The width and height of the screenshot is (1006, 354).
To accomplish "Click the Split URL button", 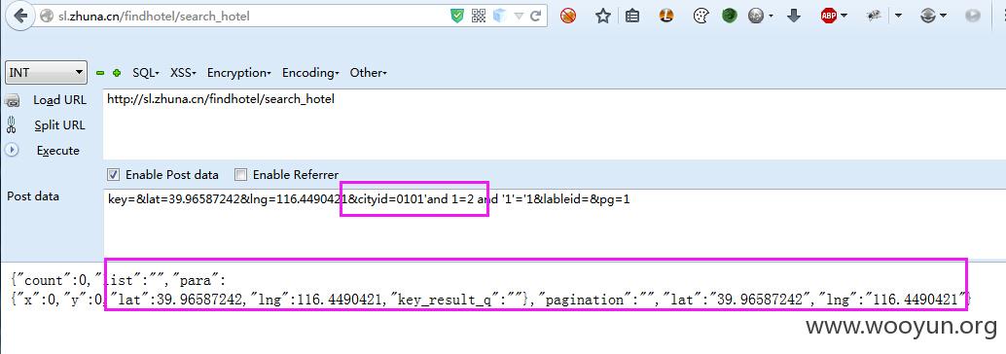I will tap(59, 125).
